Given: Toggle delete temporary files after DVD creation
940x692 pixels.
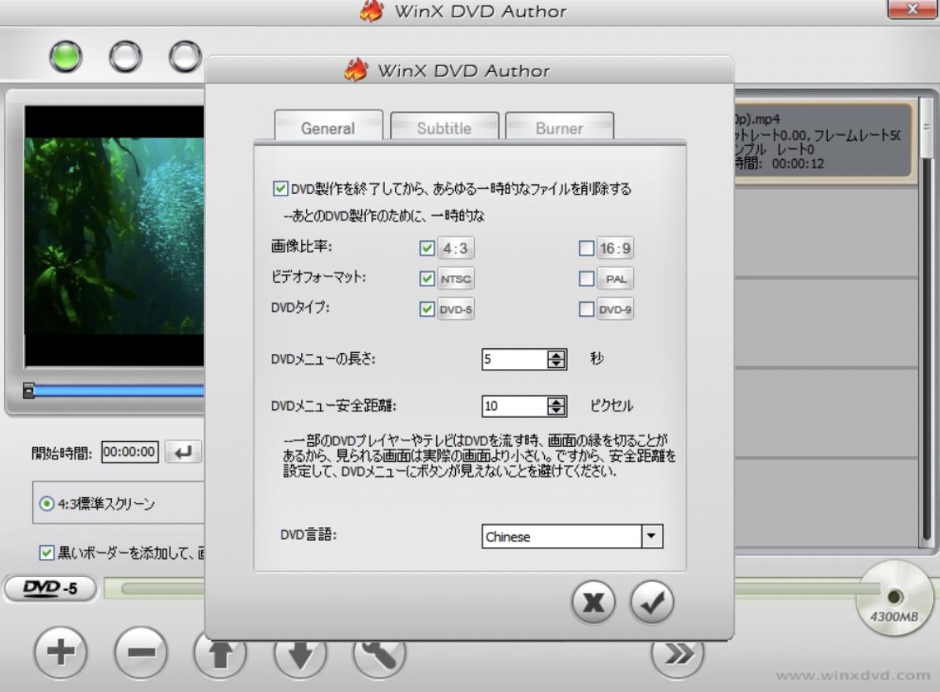Looking at the screenshot, I should pos(280,188).
